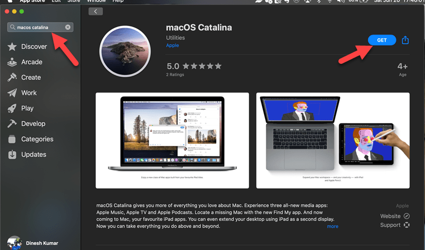Screen dimensions: 425x250
Task: Click the macOS Catalina island app icon
Action: tap(125, 52)
